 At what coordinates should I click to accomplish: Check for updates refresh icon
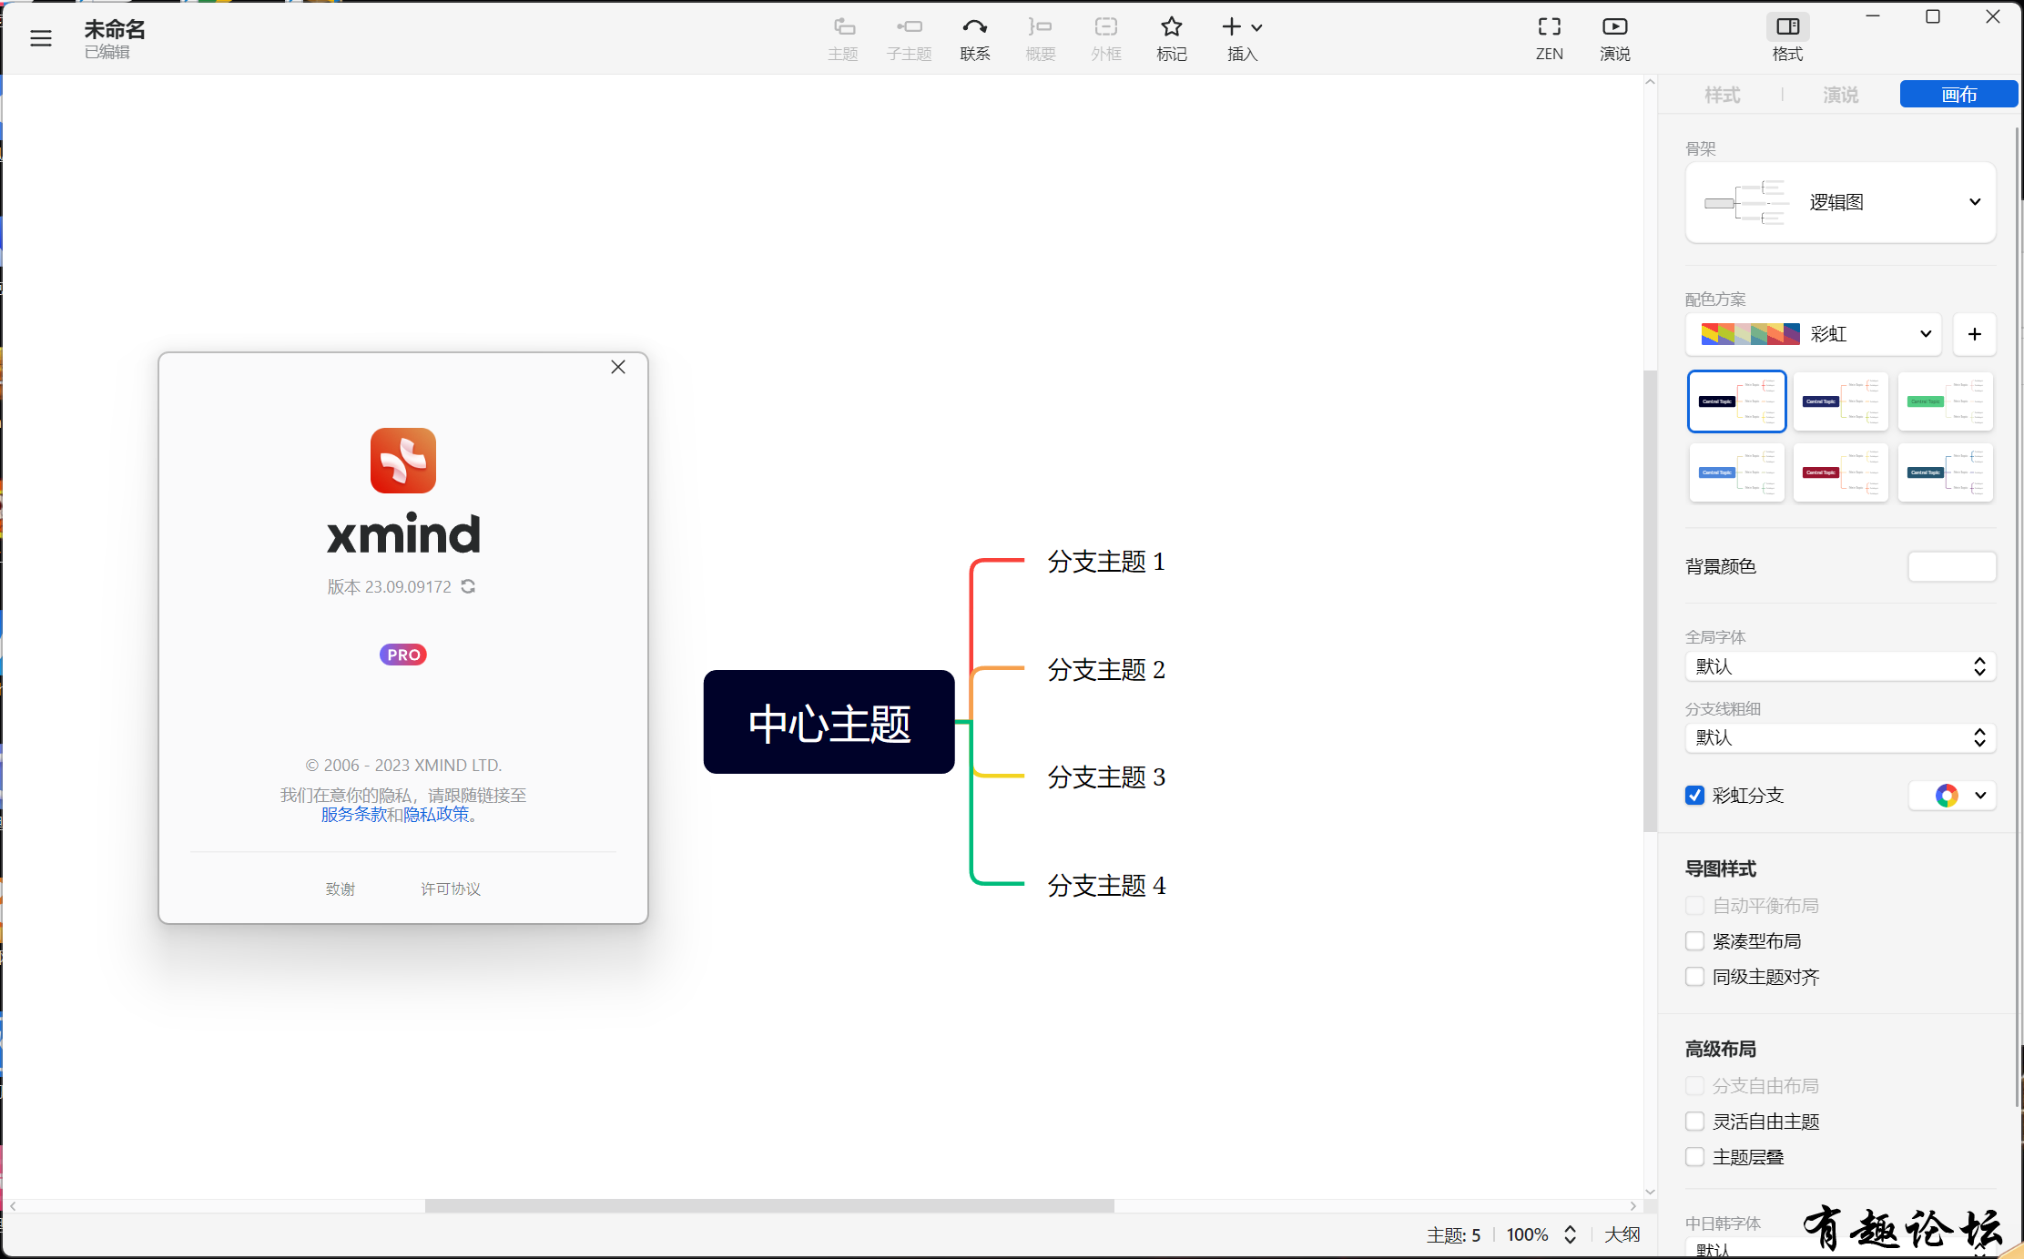tap(468, 586)
